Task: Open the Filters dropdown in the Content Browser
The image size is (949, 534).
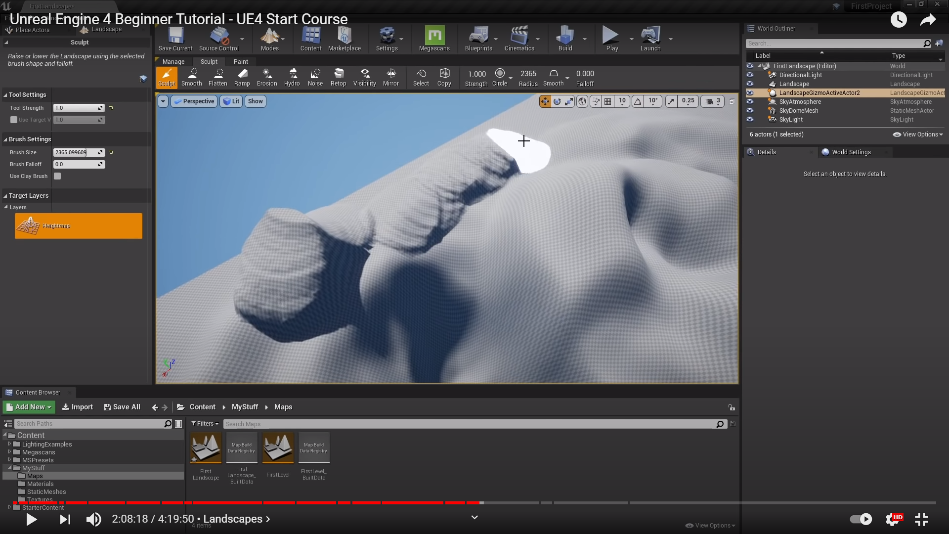Action: tap(205, 424)
